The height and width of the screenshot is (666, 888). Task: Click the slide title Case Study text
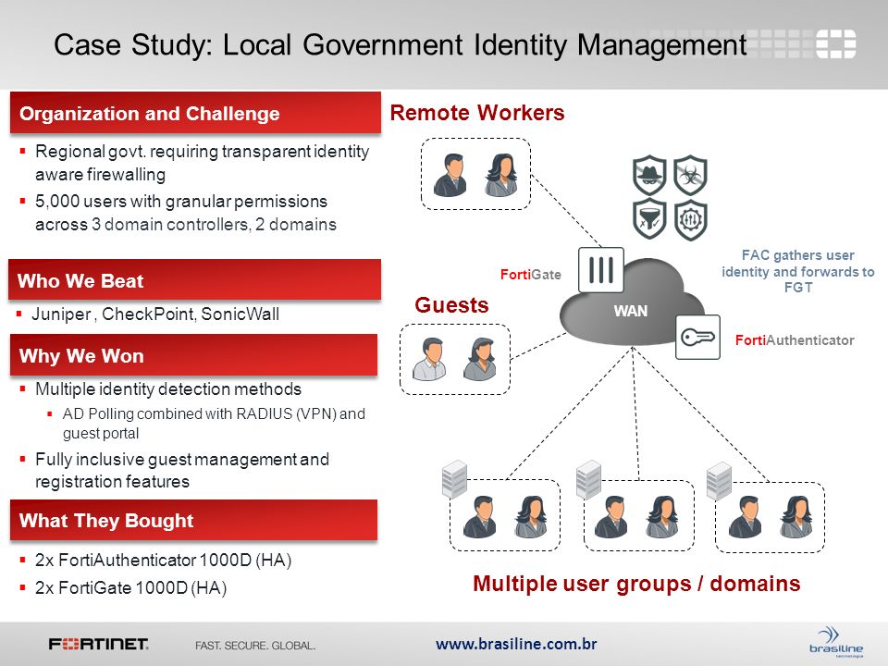click(400, 44)
